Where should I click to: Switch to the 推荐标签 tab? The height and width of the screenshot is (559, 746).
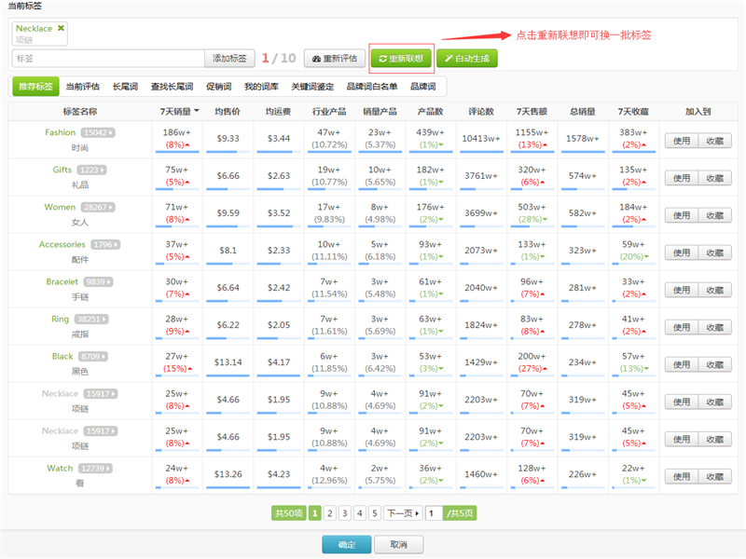[35, 87]
